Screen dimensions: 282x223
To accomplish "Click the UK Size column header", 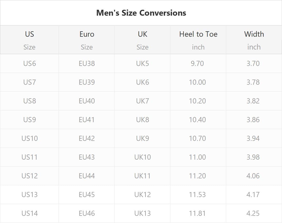I will point(142,40).
